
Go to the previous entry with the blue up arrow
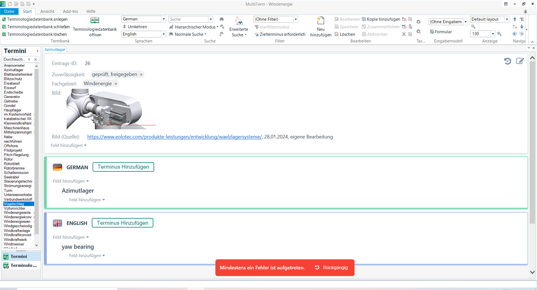(515, 20)
